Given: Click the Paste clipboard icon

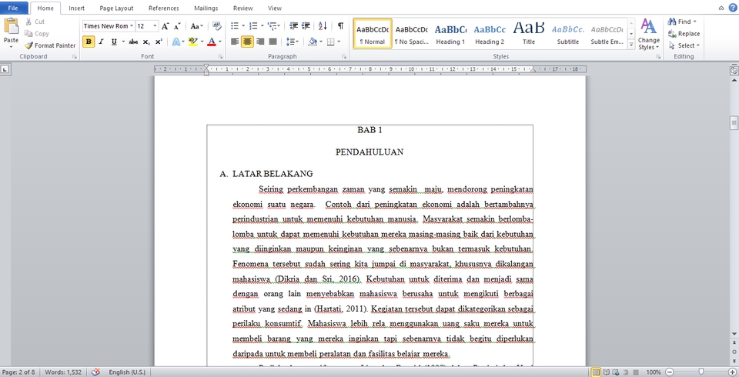Looking at the screenshot, I should click(11, 26).
